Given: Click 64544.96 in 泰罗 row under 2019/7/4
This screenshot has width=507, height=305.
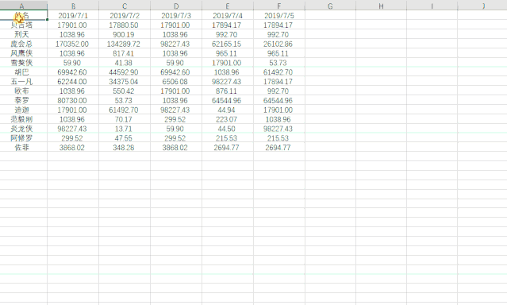Looking at the screenshot, I should (x=228, y=100).
